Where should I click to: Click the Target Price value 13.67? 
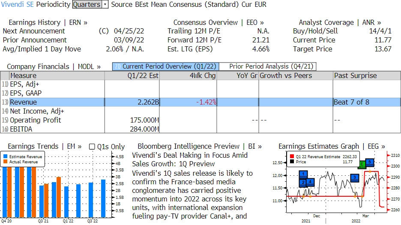(x=383, y=49)
